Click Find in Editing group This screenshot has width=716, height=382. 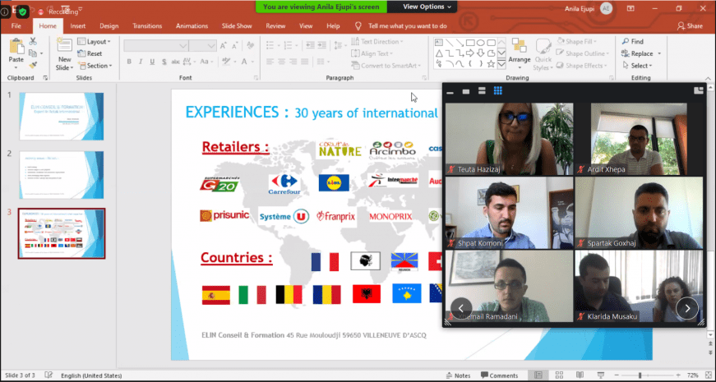pyautogui.click(x=632, y=42)
